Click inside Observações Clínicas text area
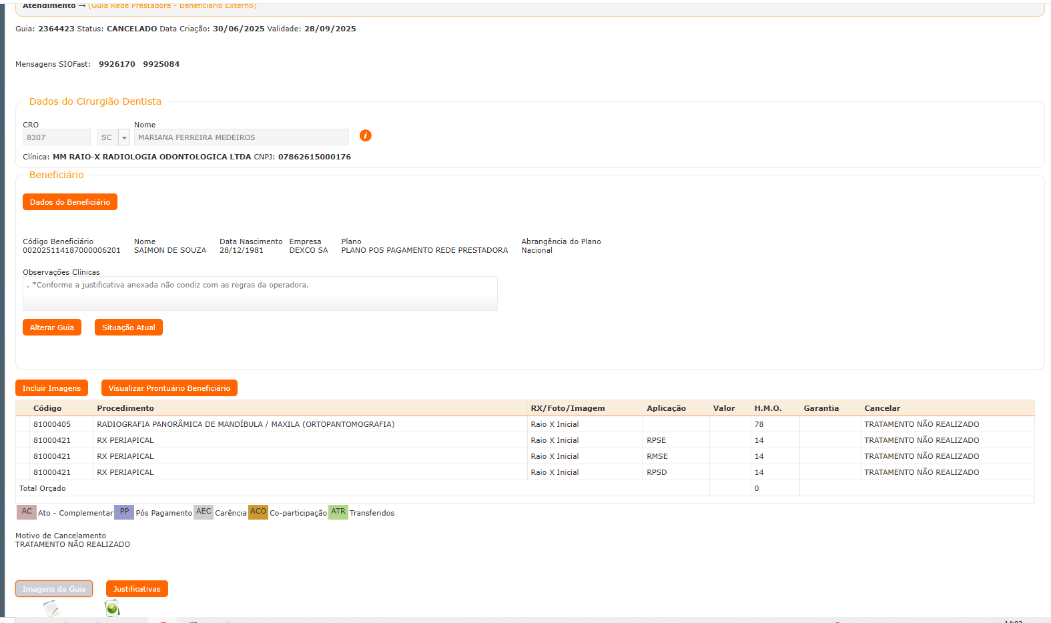Screen dimensions: 1051x623 point(260,293)
